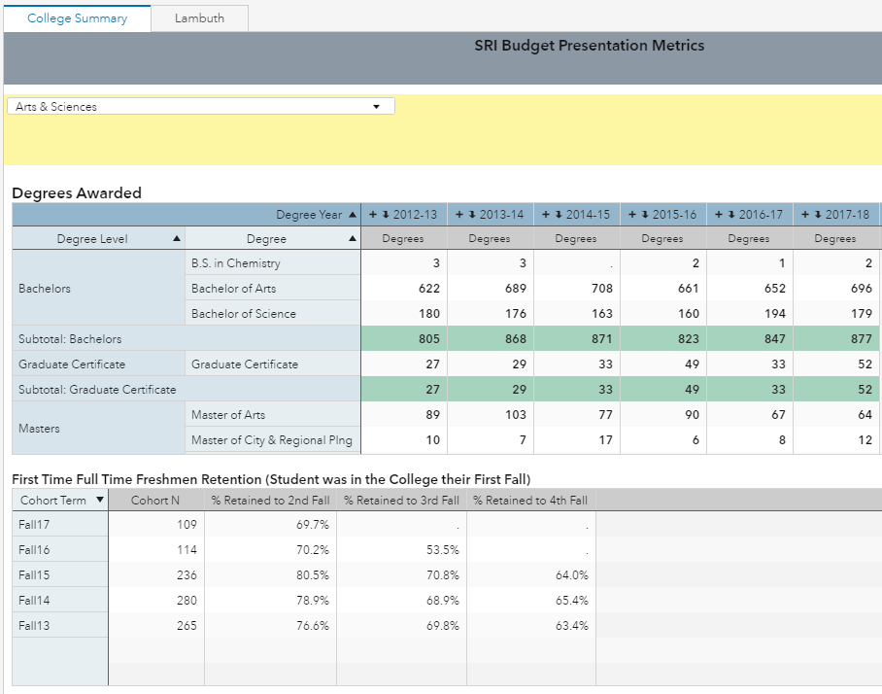Switch to the Lambuth tab
The width and height of the screenshot is (882, 694).
200,18
